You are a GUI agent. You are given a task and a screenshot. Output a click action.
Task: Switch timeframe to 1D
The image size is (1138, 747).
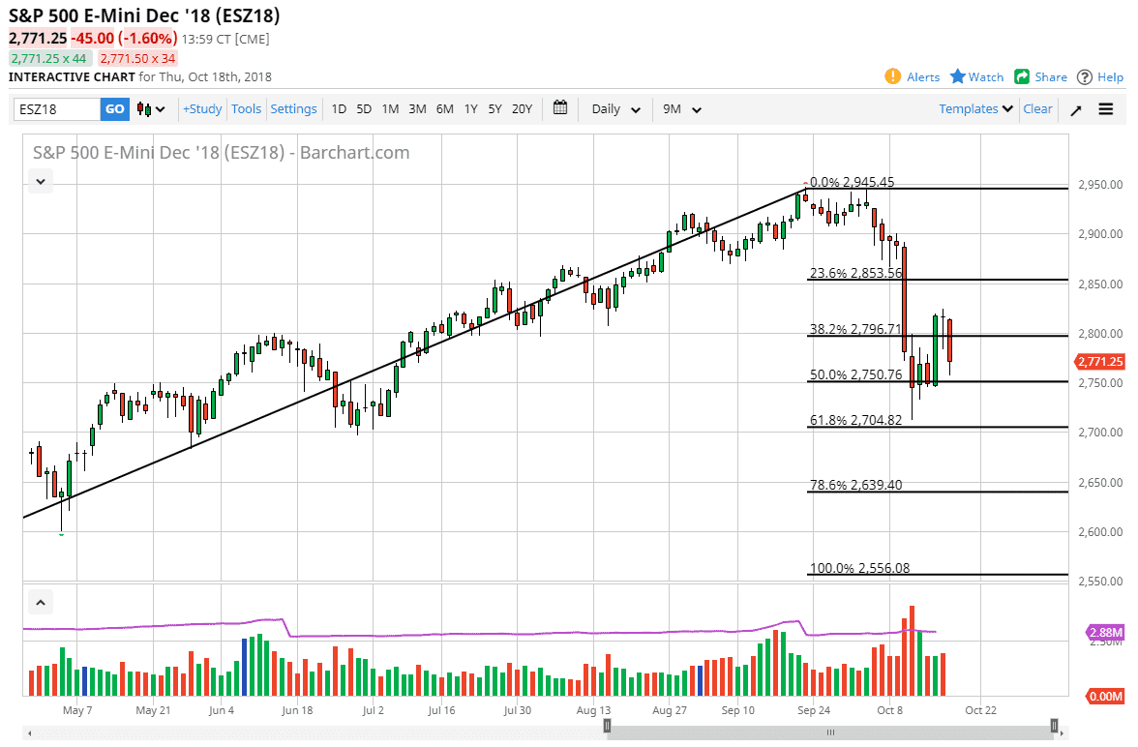pos(339,108)
